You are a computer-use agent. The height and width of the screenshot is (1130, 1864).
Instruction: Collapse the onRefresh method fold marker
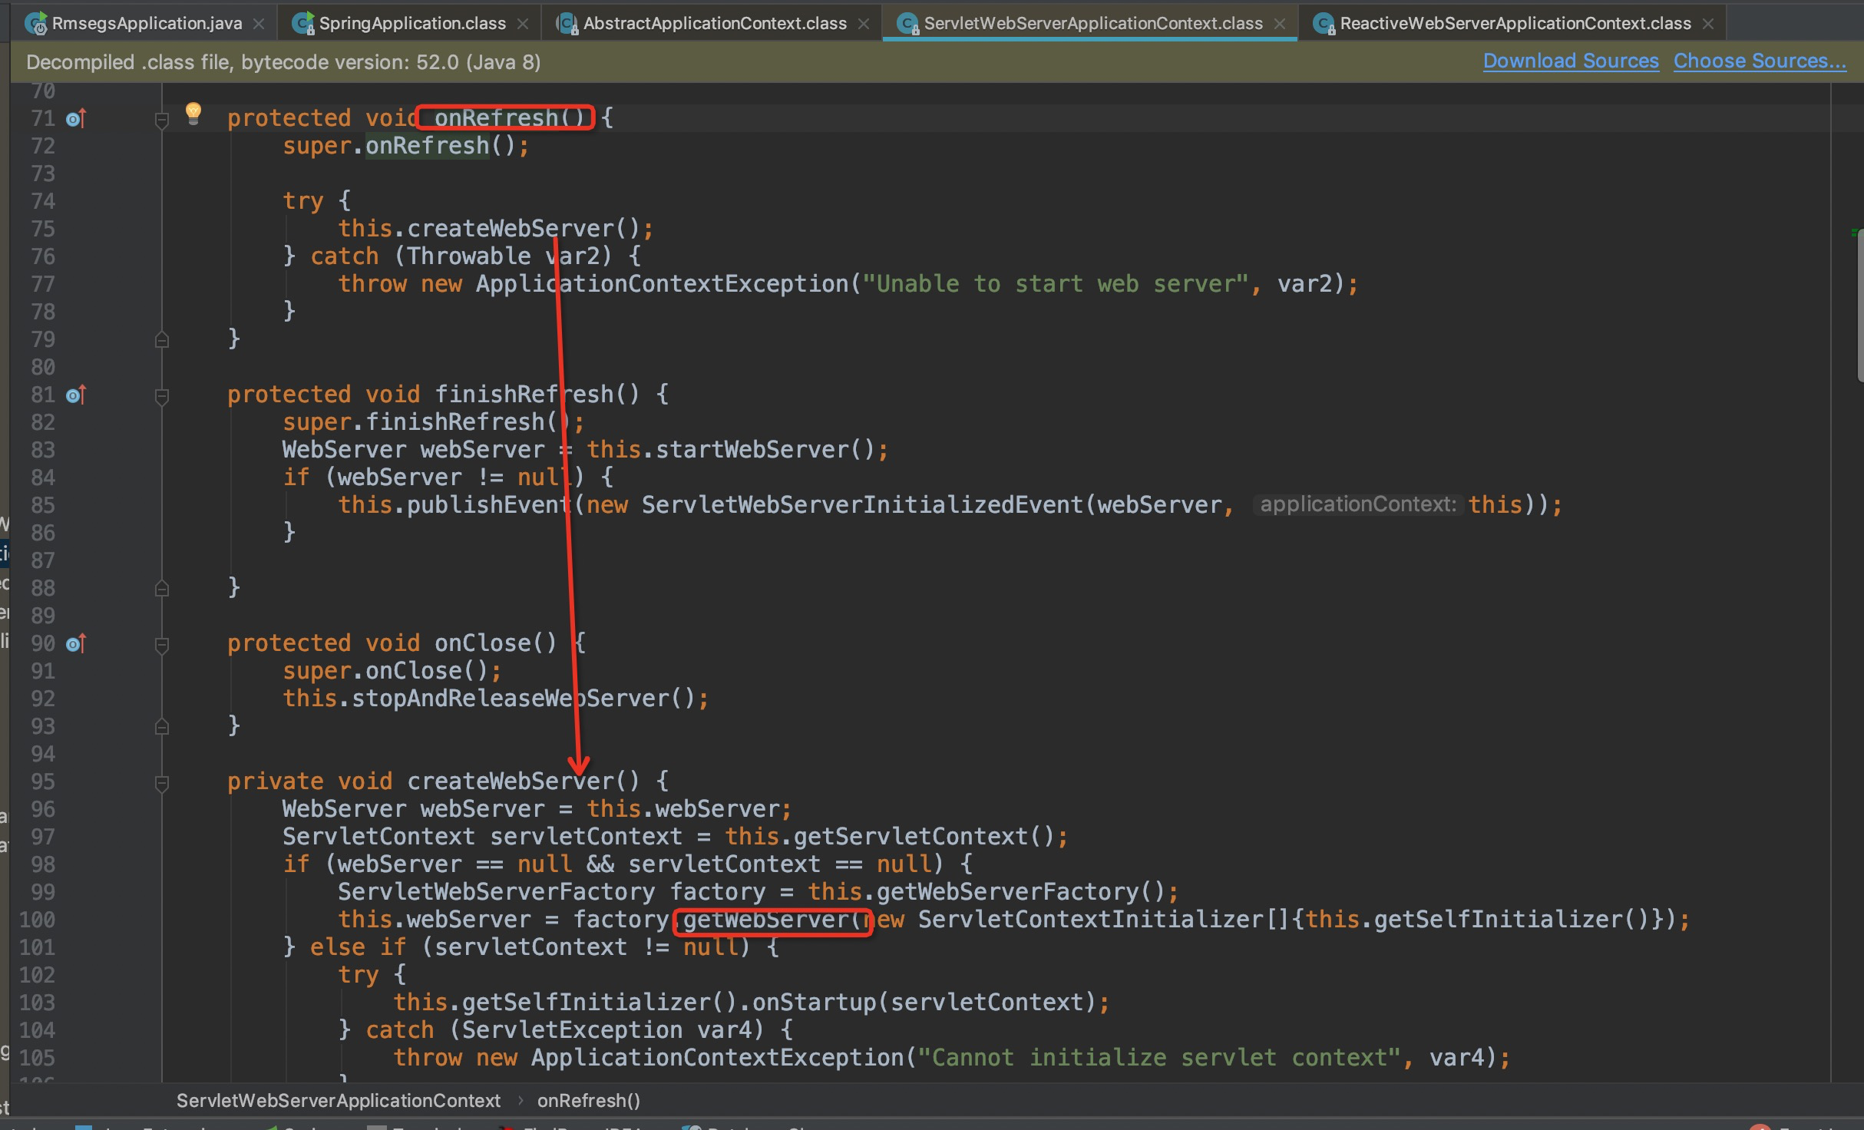(x=161, y=120)
